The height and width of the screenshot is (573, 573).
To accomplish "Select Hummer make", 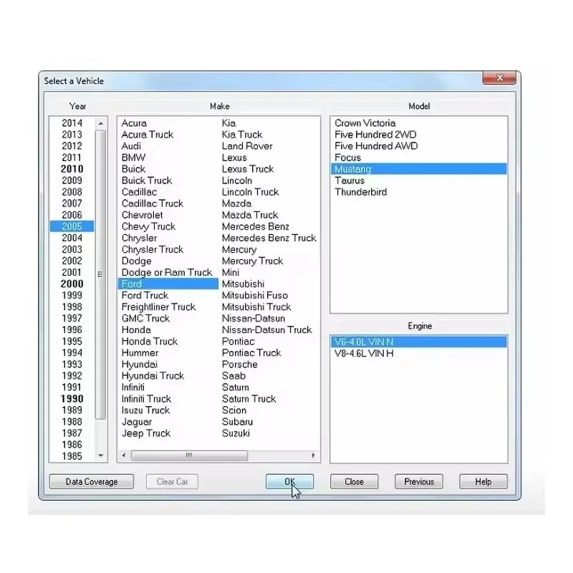I will tap(140, 352).
